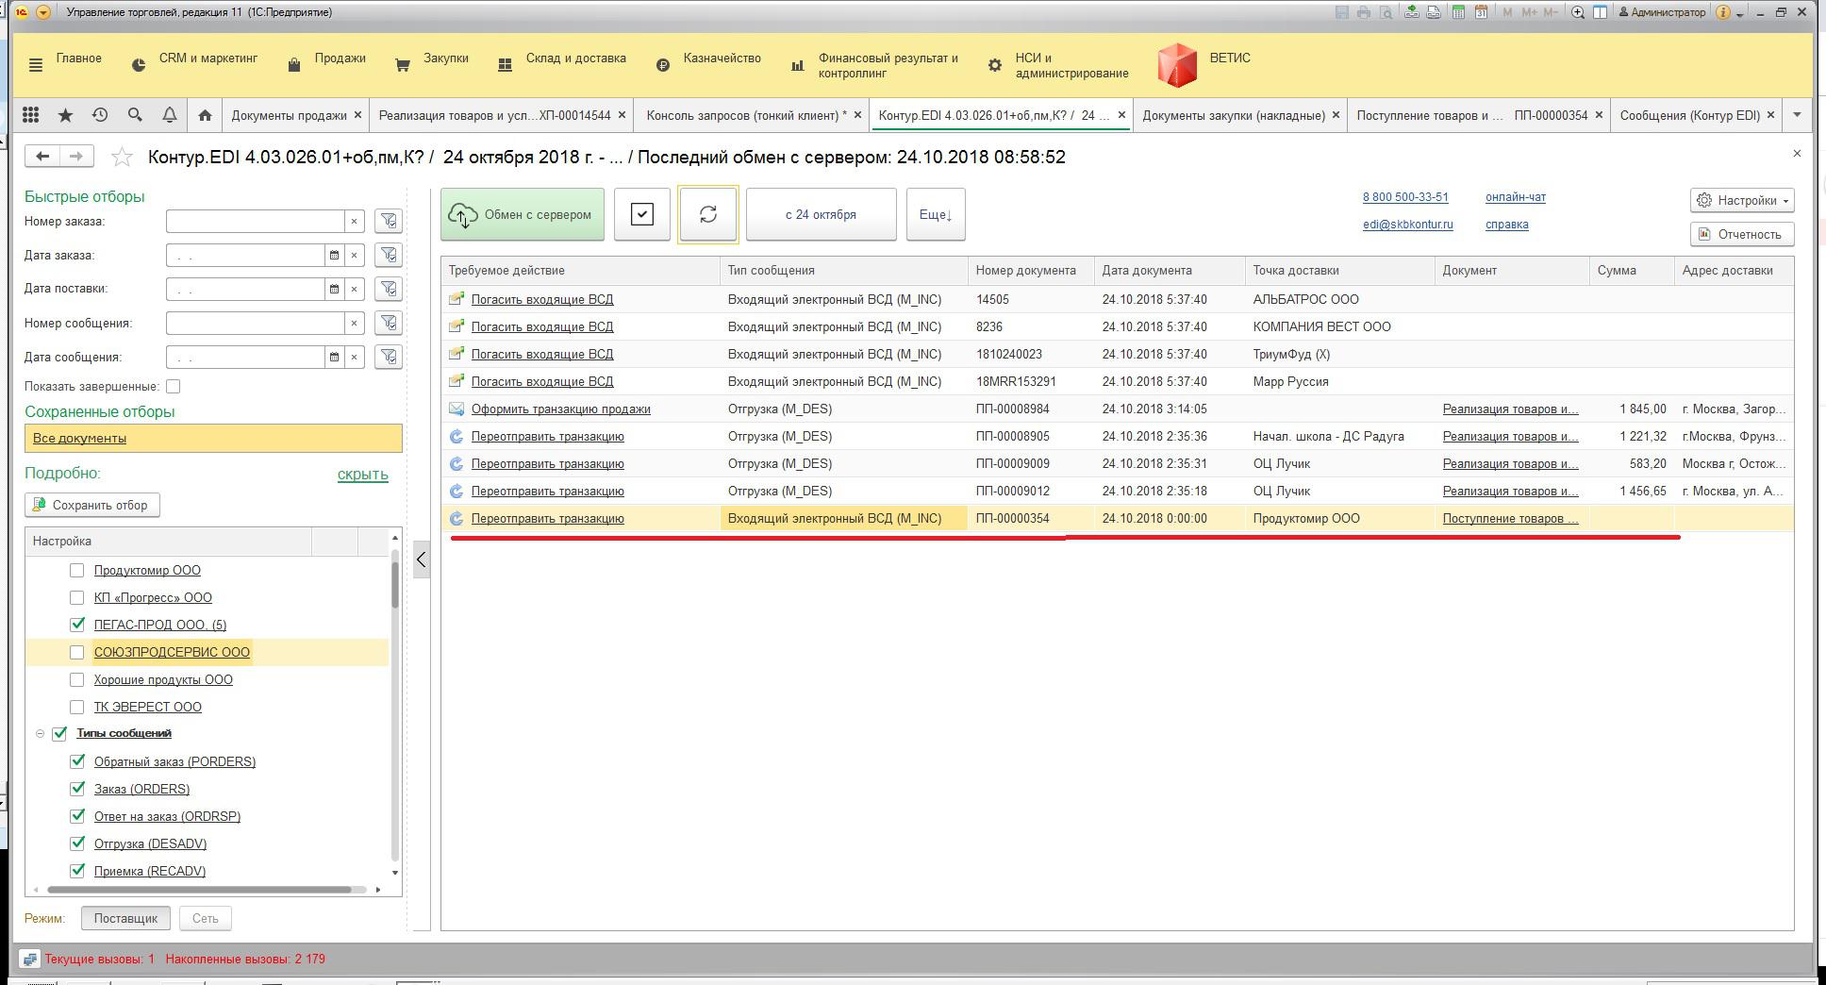This screenshot has width=1826, height=985.
Task: Click Сохранить отбор button
Action: [x=92, y=505]
